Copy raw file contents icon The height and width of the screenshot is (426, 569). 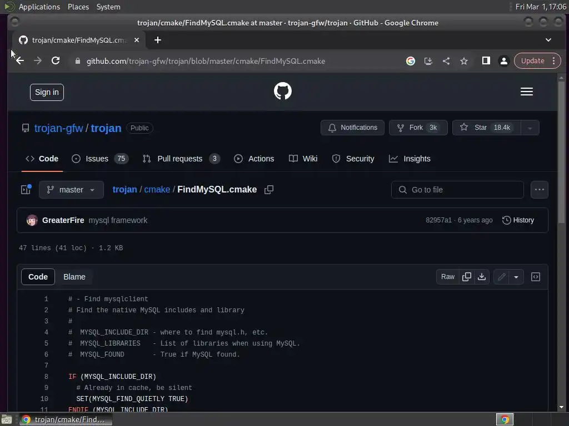click(x=467, y=277)
